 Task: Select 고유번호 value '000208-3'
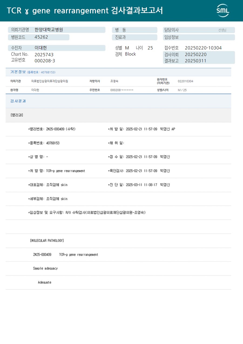coord(45,61)
